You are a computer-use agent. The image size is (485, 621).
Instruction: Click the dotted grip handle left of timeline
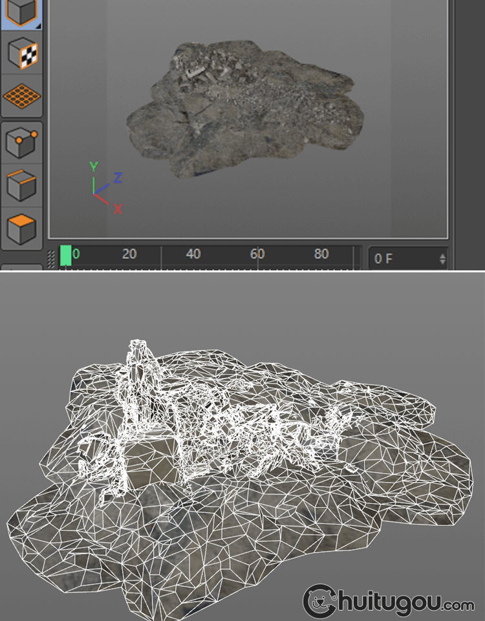(52, 259)
